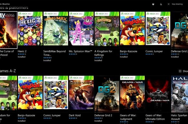
Task: Open Halo: Spartan Assault tile
Action: [x=180, y=94]
